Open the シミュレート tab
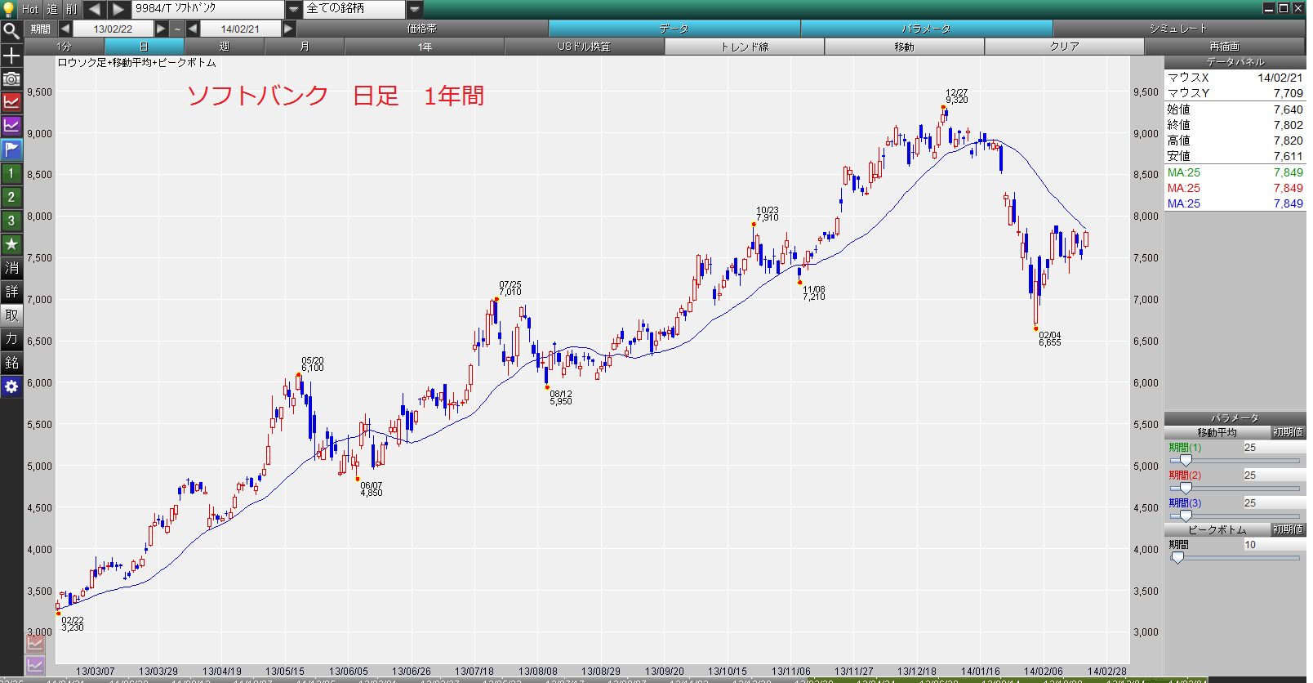The width and height of the screenshot is (1313, 683). click(1179, 29)
